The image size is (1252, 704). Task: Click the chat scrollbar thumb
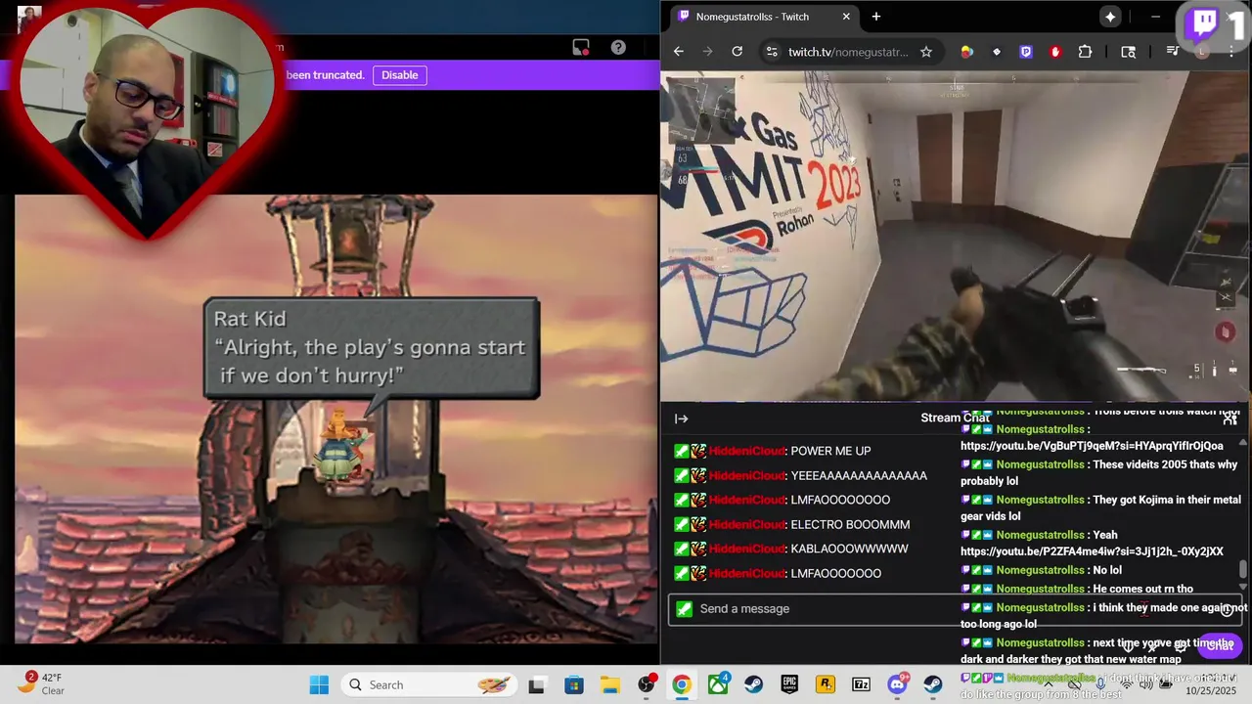pos(1243,569)
